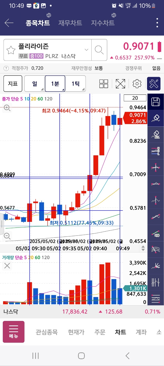Zoom in the chart with plus magnifier
The width and height of the screenshot is (164, 366).
coord(7,108)
